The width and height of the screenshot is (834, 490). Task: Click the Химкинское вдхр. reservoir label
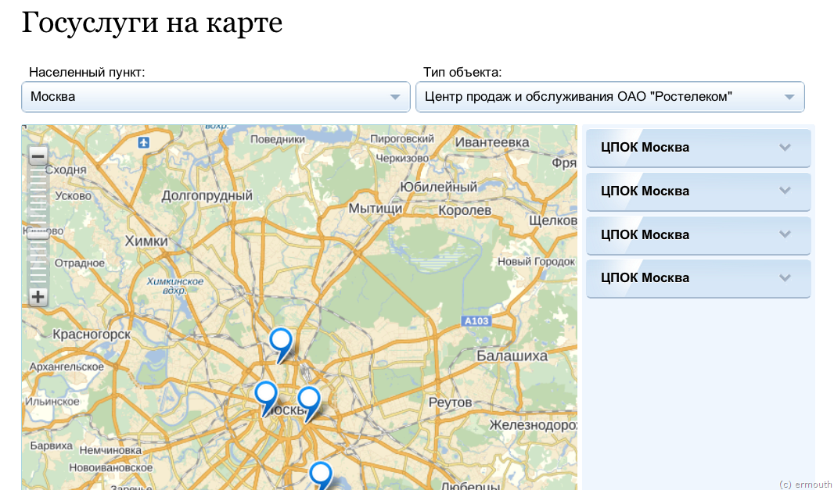click(x=175, y=286)
